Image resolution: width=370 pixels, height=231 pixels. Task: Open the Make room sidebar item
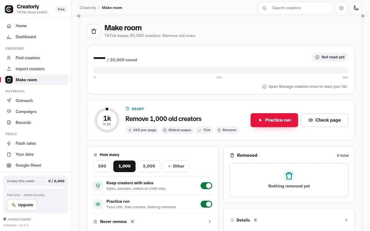[x=36, y=80]
